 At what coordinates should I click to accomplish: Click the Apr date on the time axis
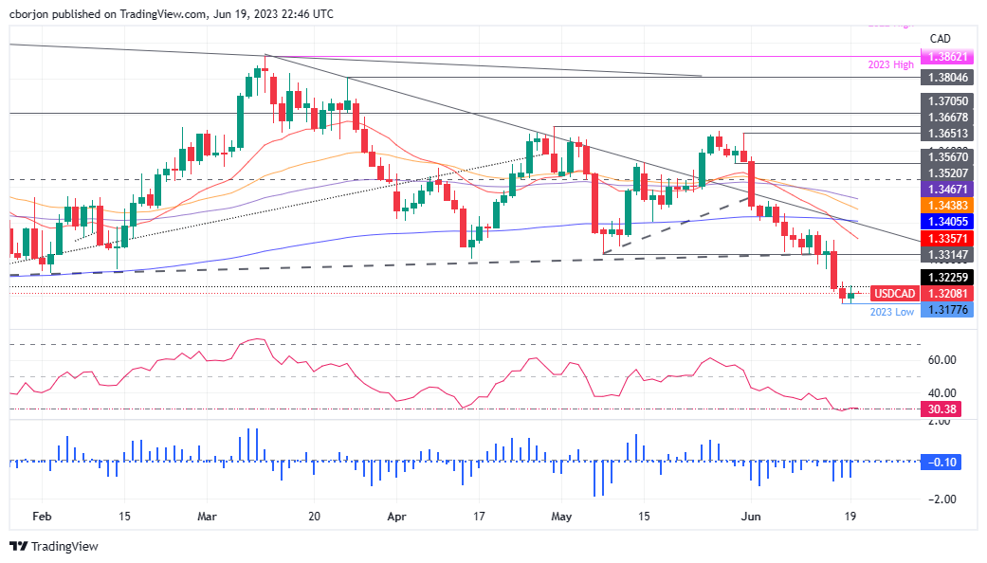coord(396,518)
